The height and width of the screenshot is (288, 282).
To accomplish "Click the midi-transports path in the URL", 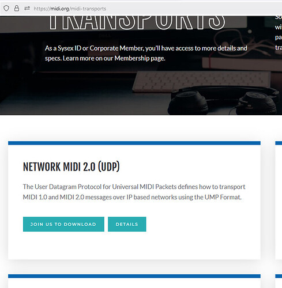I will pos(89,9).
